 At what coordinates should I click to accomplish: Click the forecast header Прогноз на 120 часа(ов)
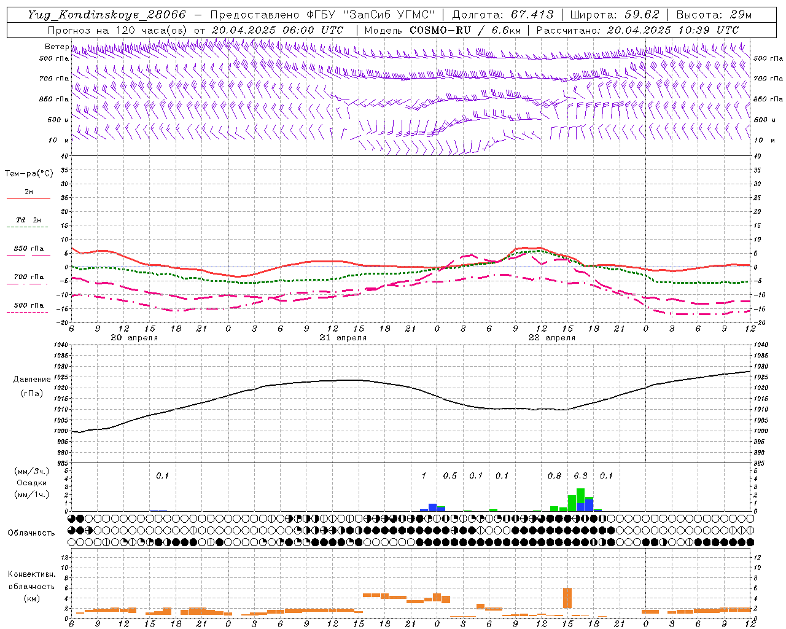click(118, 30)
